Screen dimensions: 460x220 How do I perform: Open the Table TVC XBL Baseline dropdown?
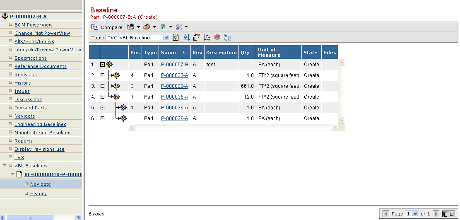pos(166,38)
